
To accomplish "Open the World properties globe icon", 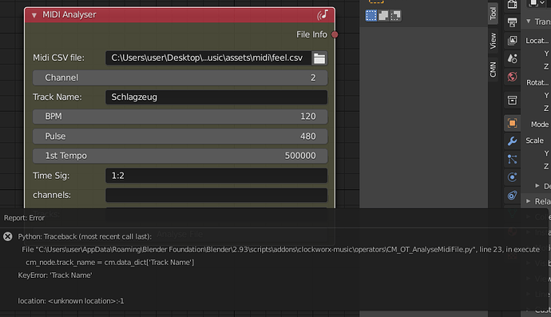I will coord(512,77).
